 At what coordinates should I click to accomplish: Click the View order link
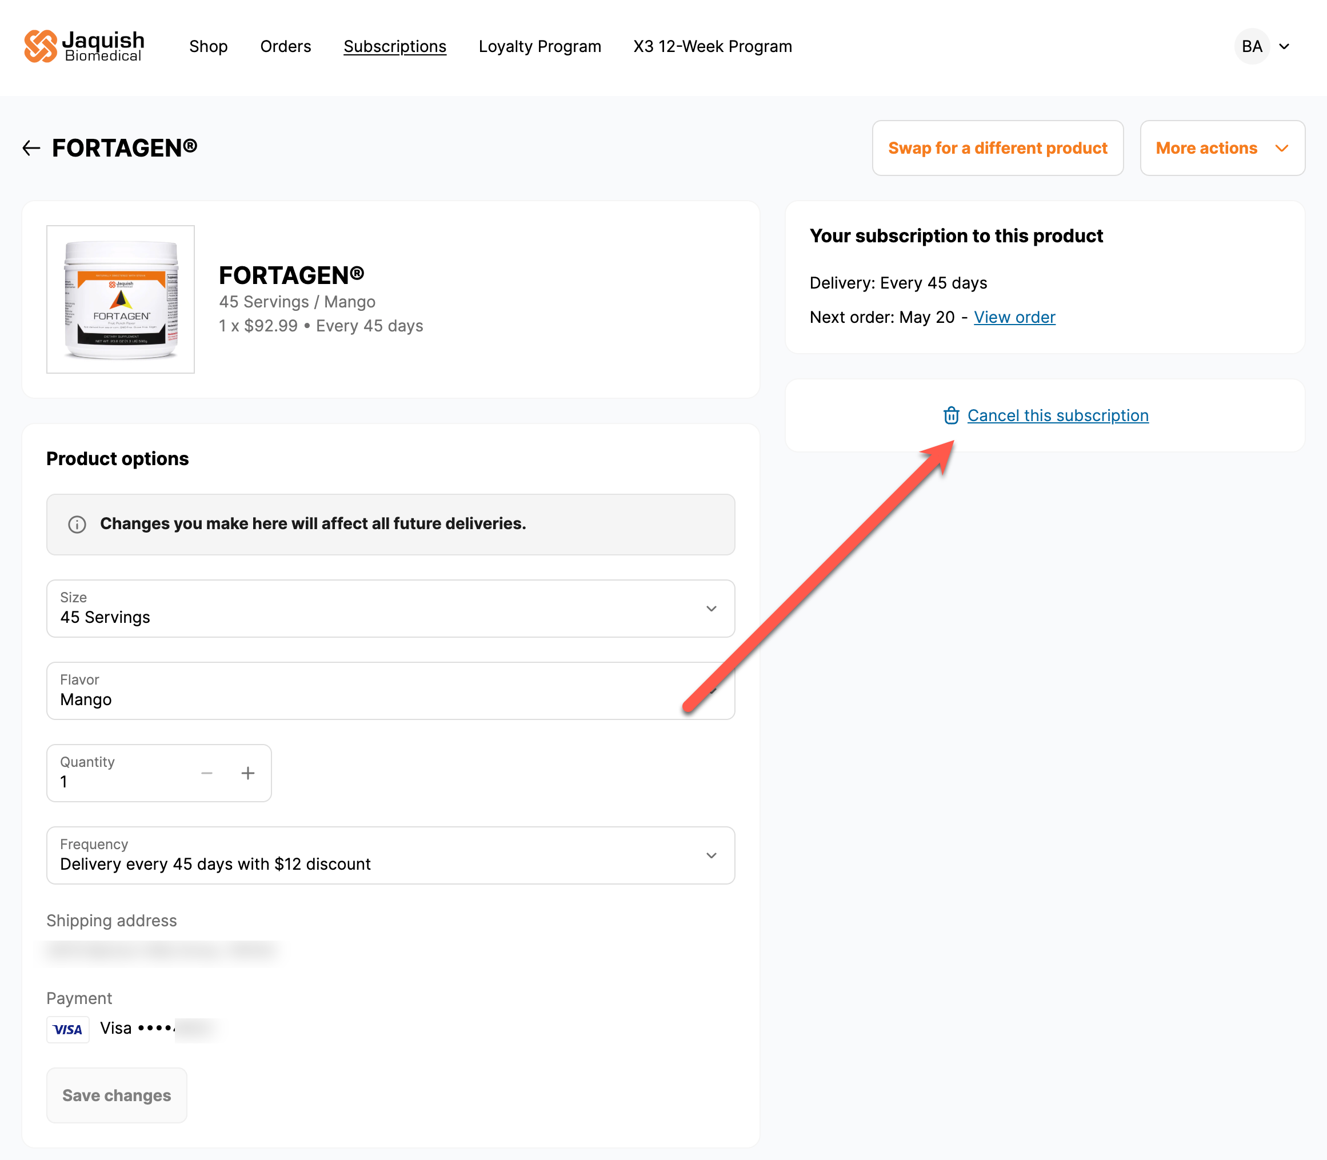click(1014, 317)
